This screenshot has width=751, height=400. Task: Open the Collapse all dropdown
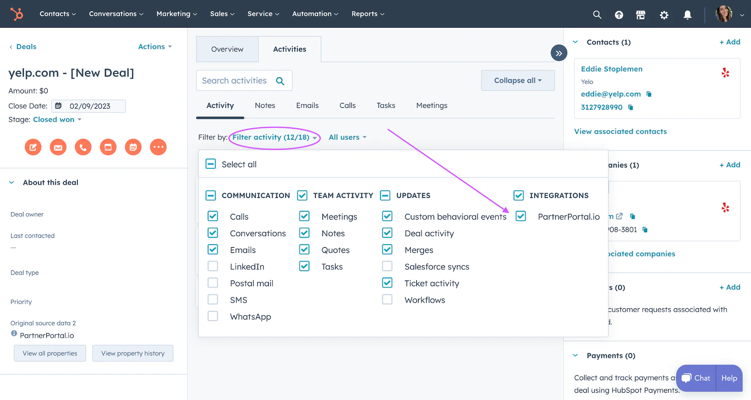point(518,81)
